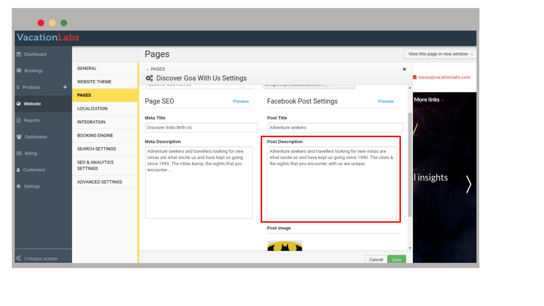Open SEO & Analytics Settings tab
The image size is (544, 306).
click(95, 165)
